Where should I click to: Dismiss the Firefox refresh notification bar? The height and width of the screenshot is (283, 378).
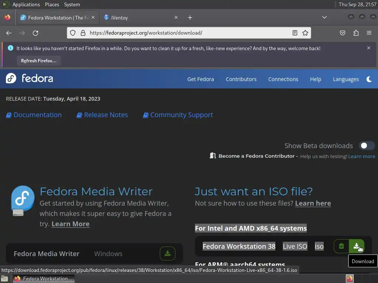(369, 48)
